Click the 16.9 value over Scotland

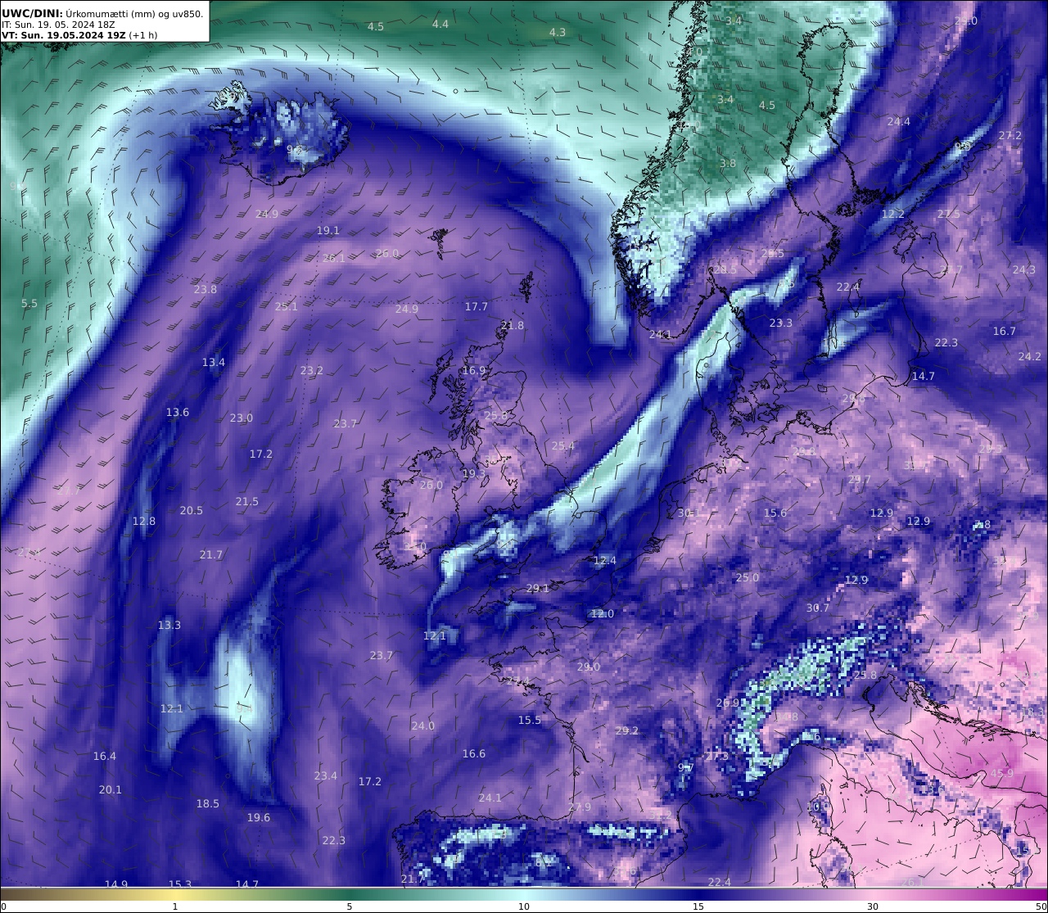point(474,371)
